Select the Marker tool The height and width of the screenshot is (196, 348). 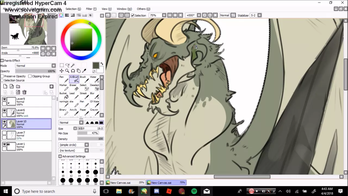pos(64,87)
